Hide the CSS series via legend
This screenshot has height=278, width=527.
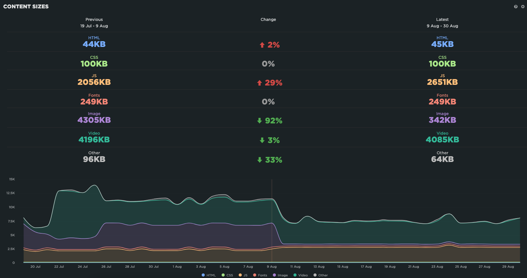pyautogui.click(x=227, y=275)
